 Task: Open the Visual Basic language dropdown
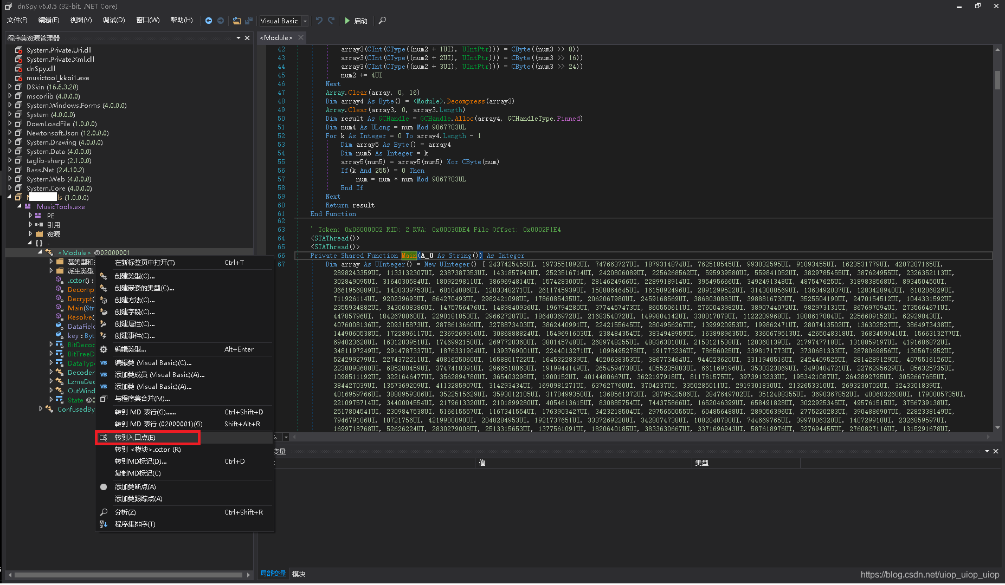click(x=304, y=21)
